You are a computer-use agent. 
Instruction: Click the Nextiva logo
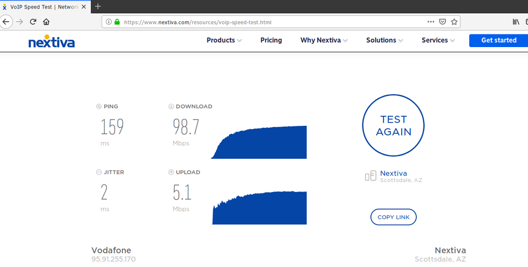(x=51, y=41)
